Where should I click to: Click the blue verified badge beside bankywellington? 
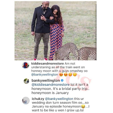point(62,81)
